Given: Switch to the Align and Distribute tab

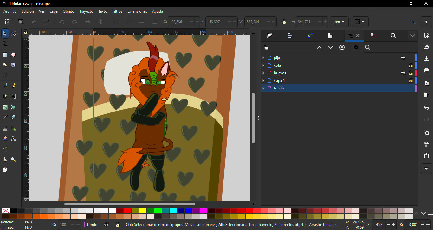Looking at the screenshot, I should coord(290,36).
